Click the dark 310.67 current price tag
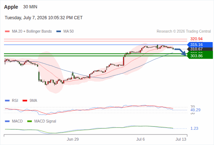214x145 pixels. point(200,49)
